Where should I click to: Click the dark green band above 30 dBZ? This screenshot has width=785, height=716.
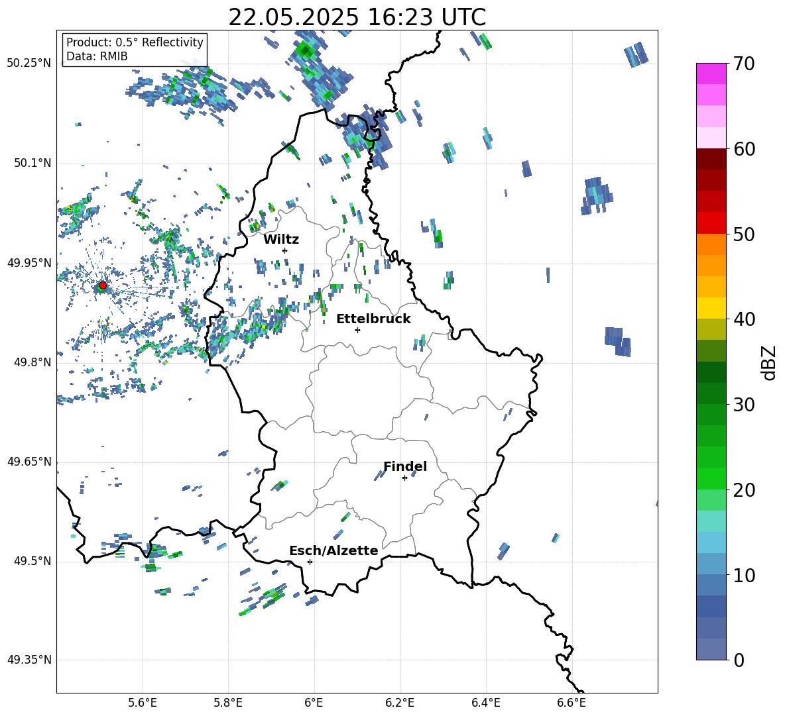click(711, 393)
